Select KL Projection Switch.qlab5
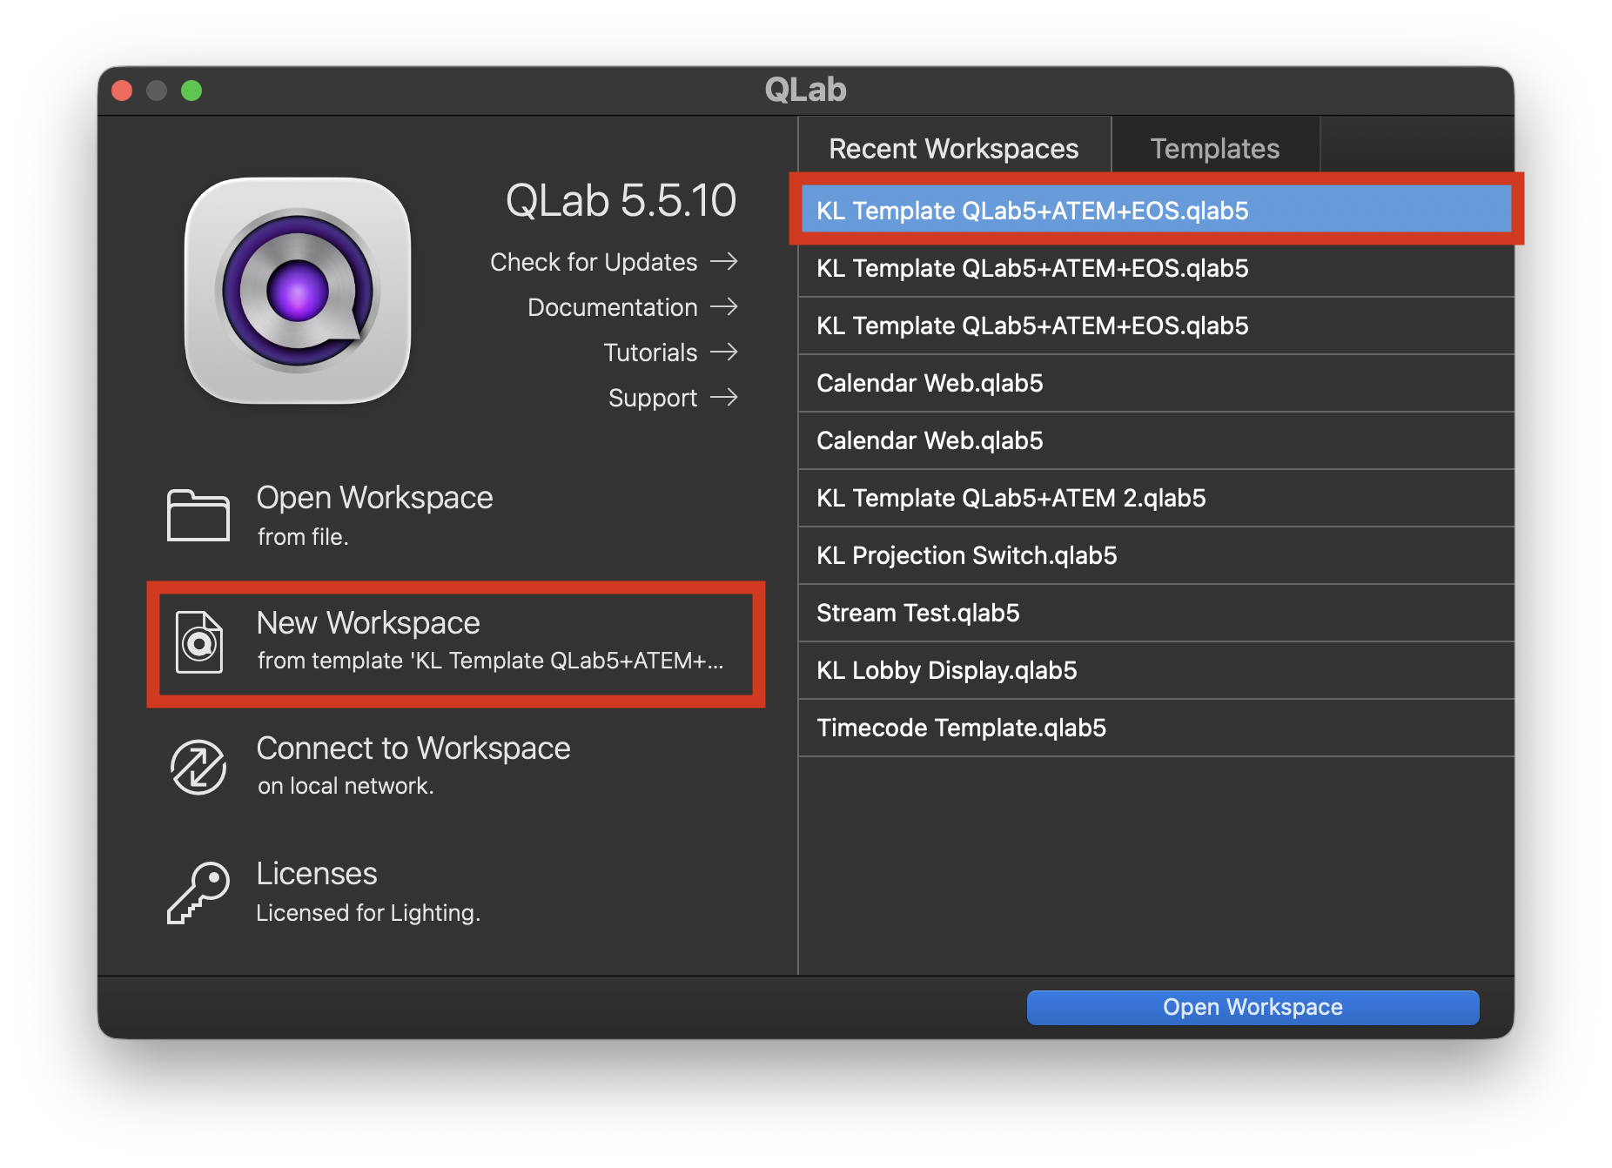The width and height of the screenshot is (1612, 1168). [x=1156, y=555]
